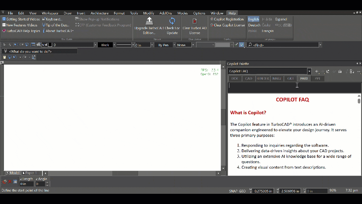Open Getting Started Videos
Viewport: 362px width, 204px height.
click(x=21, y=19)
